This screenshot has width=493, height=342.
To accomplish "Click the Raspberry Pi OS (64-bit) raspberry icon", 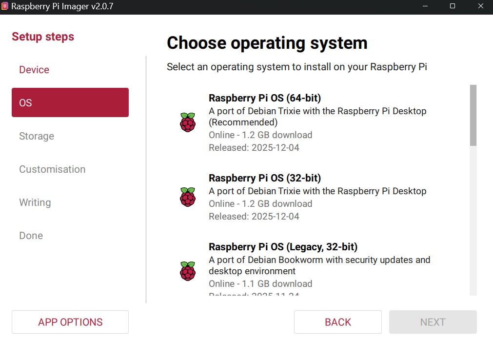I will coord(188,122).
